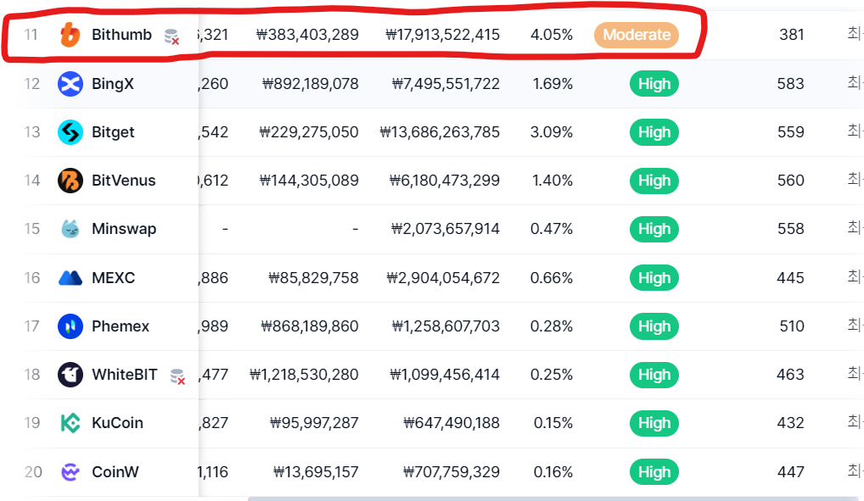Select the ₩7,495,551,722 volume value
The width and height of the screenshot is (864, 501).
pyautogui.click(x=446, y=84)
